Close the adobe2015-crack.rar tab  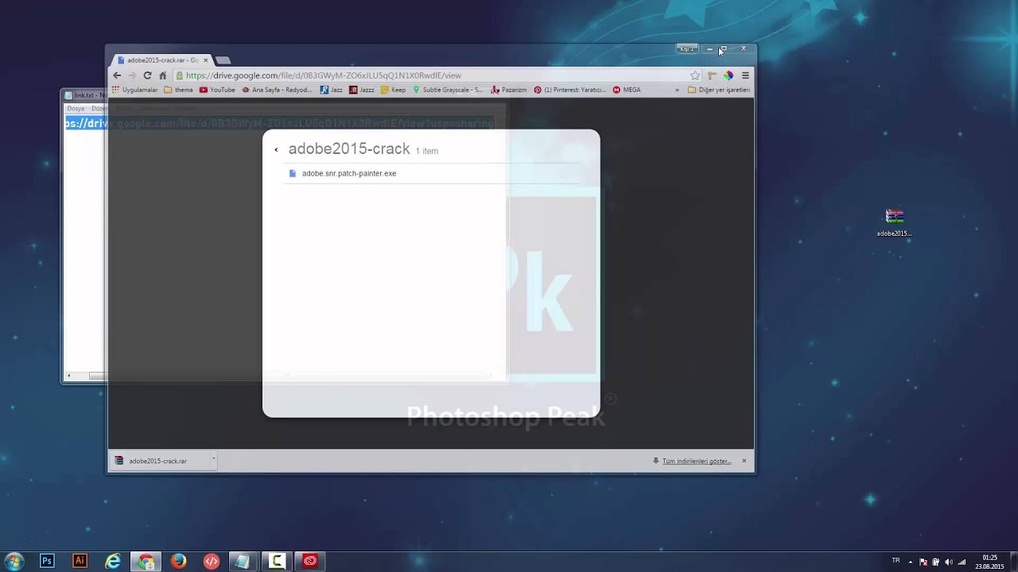click(x=205, y=60)
